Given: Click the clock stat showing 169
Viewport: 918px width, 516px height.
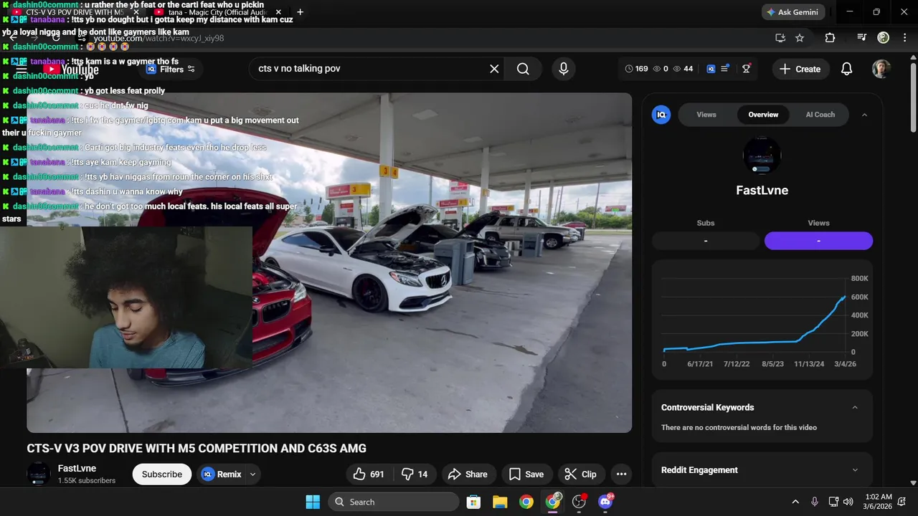Looking at the screenshot, I should [636, 69].
